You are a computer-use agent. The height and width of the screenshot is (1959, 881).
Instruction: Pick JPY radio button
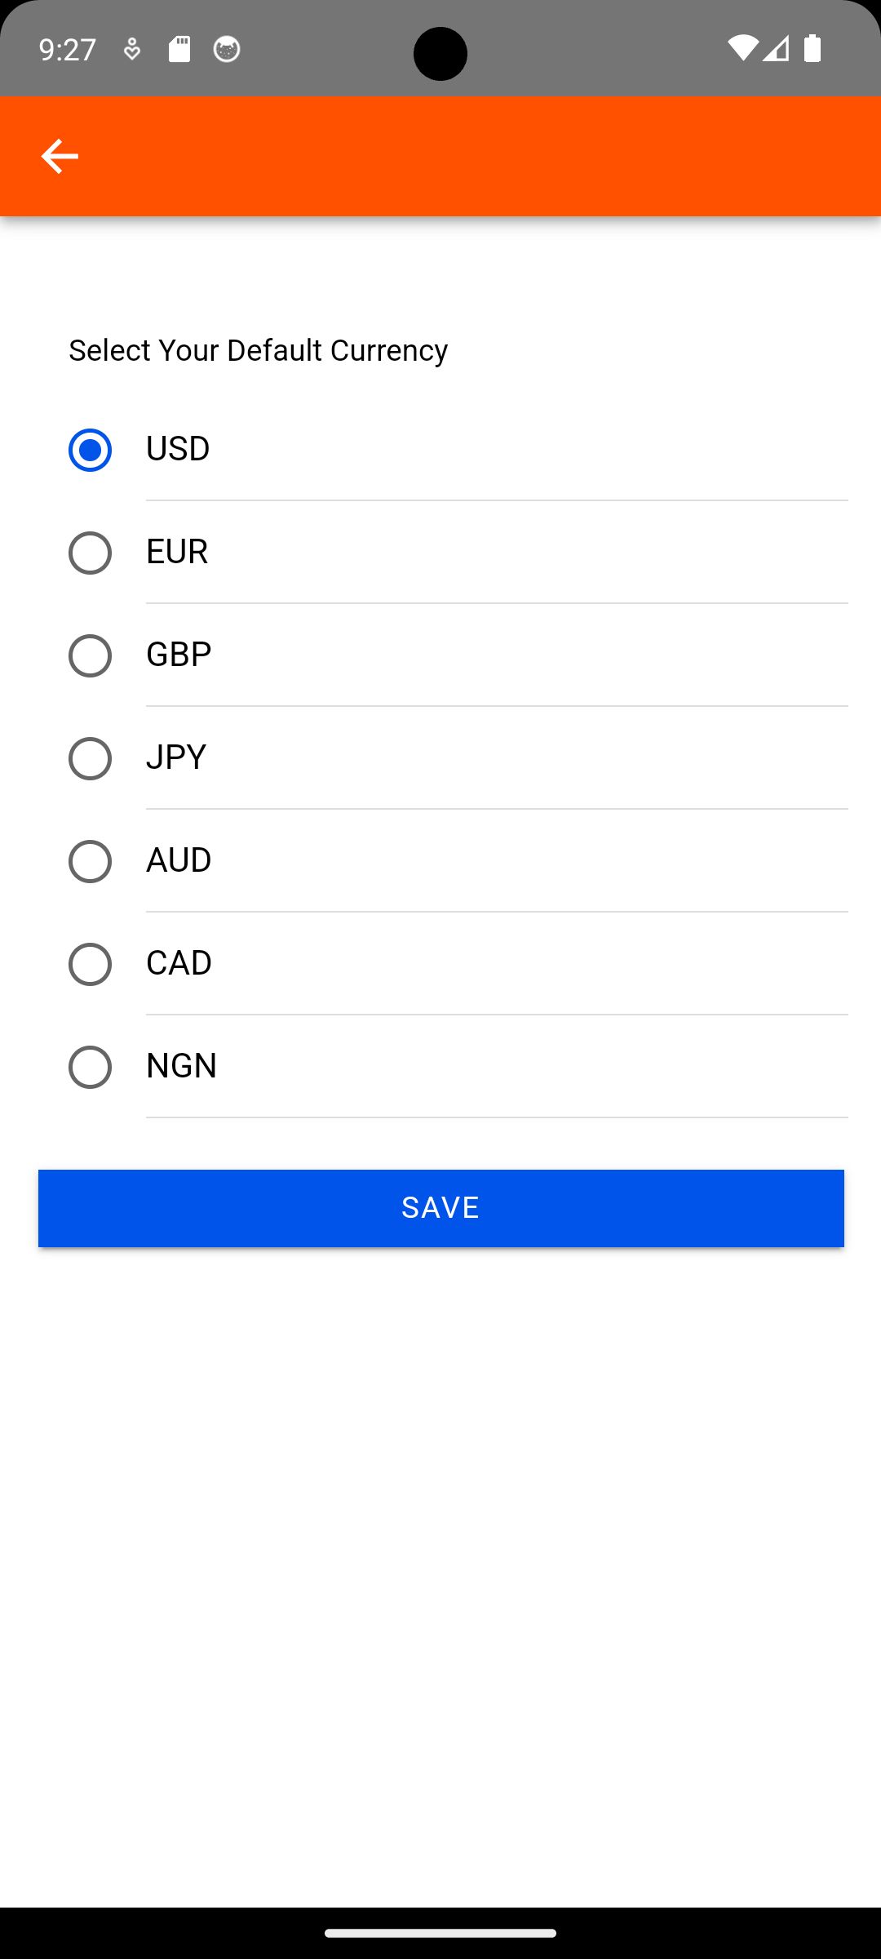(x=90, y=758)
